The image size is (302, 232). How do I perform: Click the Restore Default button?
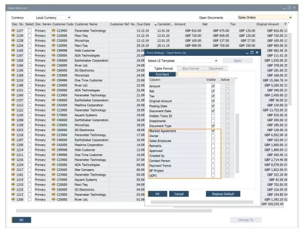tap(223, 194)
